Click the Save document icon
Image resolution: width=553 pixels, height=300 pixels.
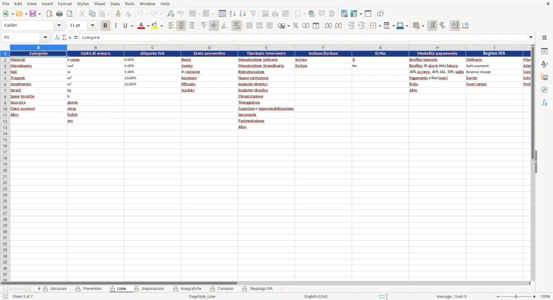point(32,14)
